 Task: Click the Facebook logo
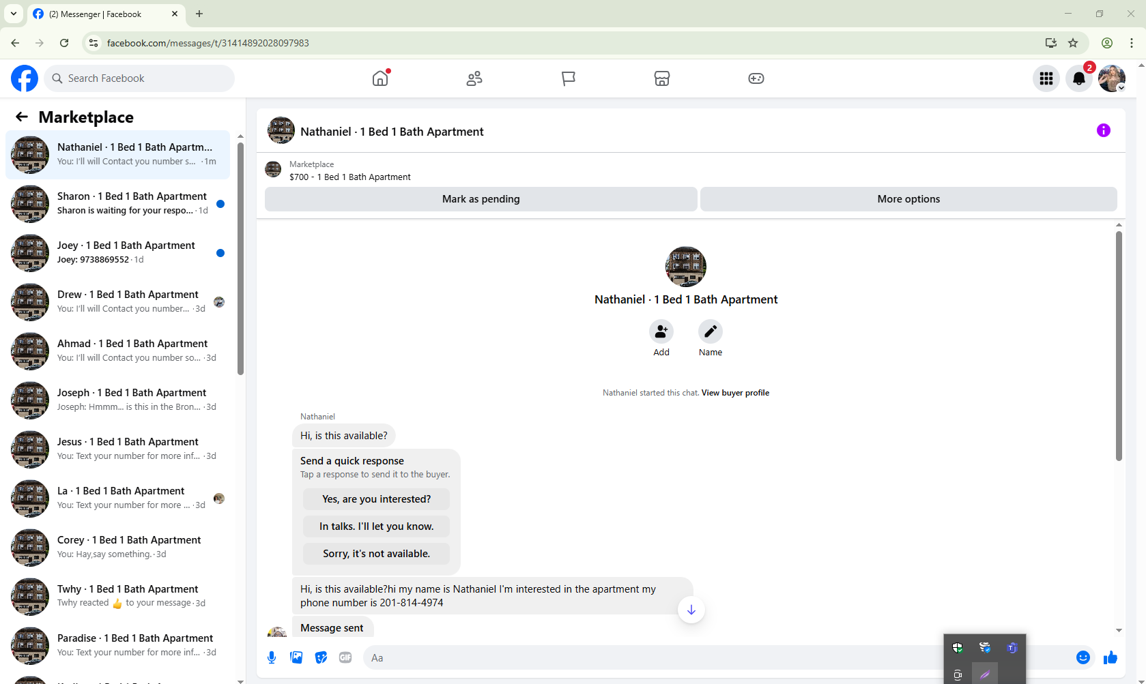(25, 78)
